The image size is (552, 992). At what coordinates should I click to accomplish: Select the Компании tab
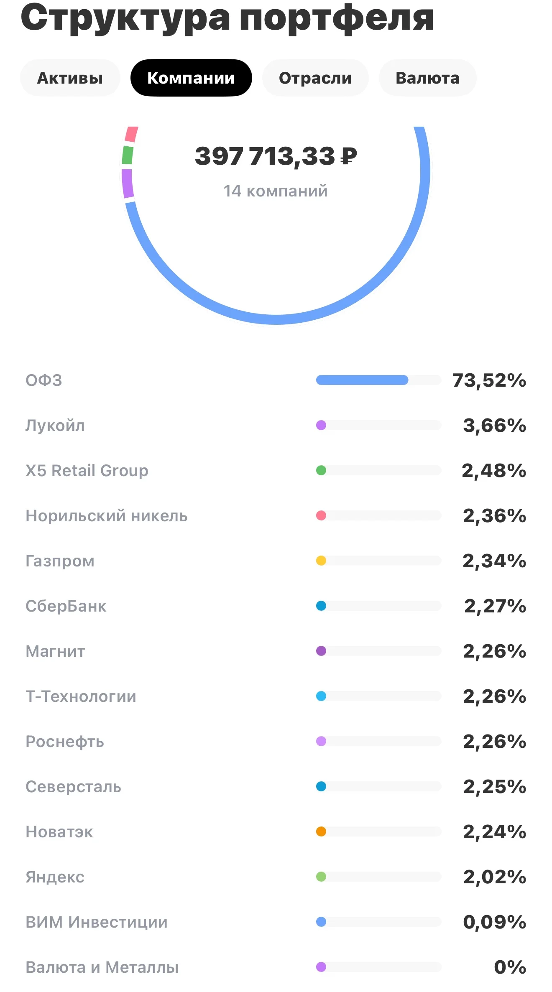coord(191,78)
